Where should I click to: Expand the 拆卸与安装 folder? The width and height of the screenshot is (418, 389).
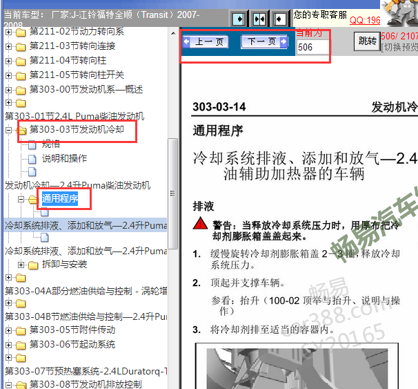(x=21, y=265)
